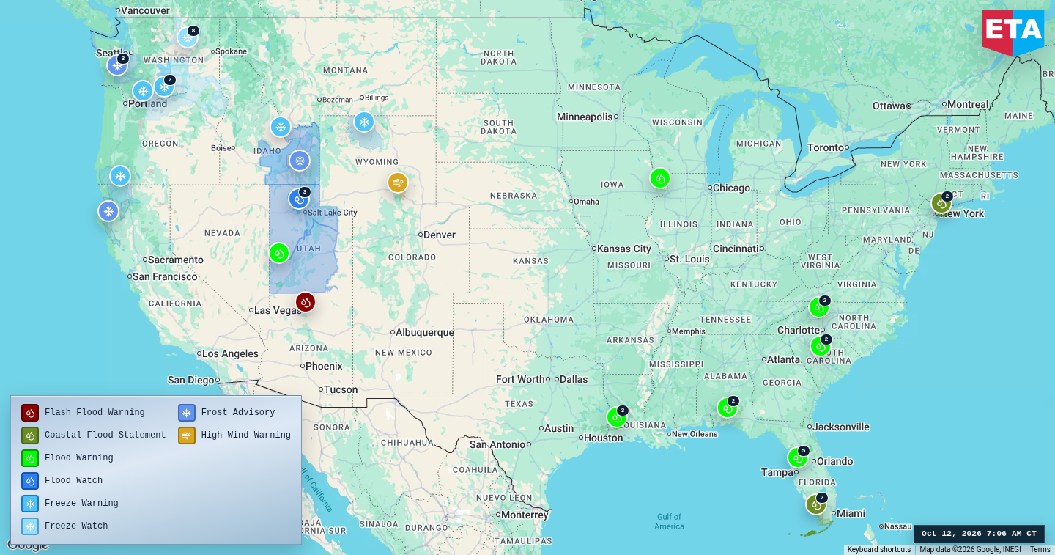Image resolution: width=1055 pixels, height=555 pixels.
Task: Open Coastal Flood Statement cluster near New York
Action: pyautogui.click(x=941, y=203)
